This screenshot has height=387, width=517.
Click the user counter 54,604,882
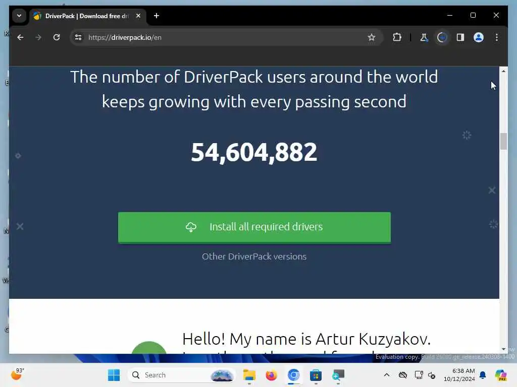coord(254,152)
